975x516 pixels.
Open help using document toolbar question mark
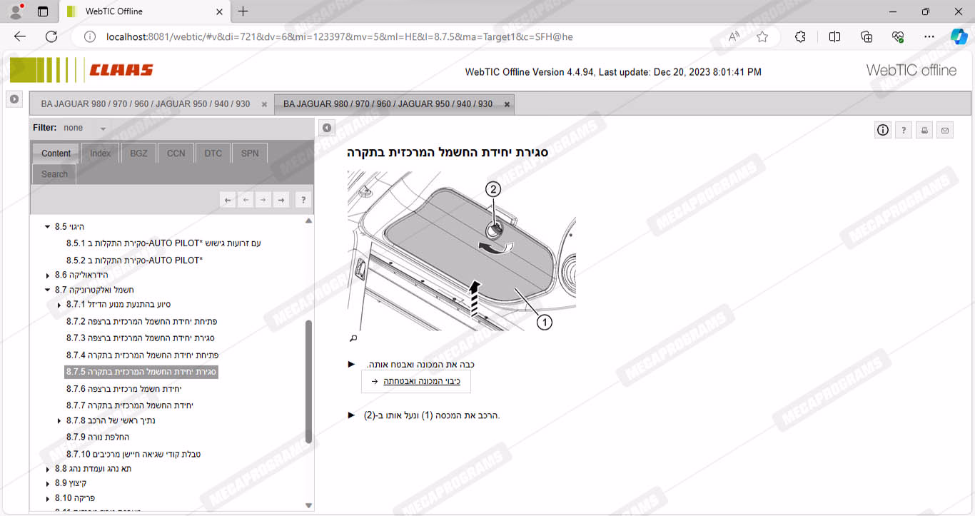904,130
